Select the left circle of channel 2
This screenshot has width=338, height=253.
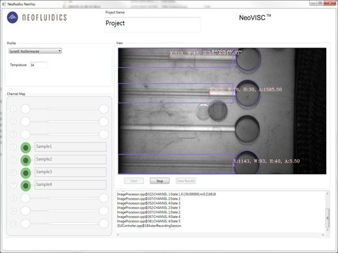(x=25, y=122)
